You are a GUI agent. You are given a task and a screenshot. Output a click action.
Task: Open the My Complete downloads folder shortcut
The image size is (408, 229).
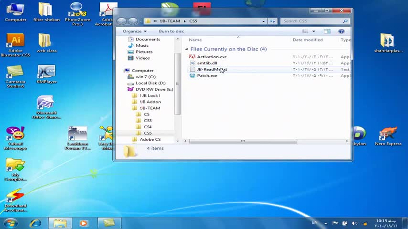pyautogui.click(x=15, y=169)
